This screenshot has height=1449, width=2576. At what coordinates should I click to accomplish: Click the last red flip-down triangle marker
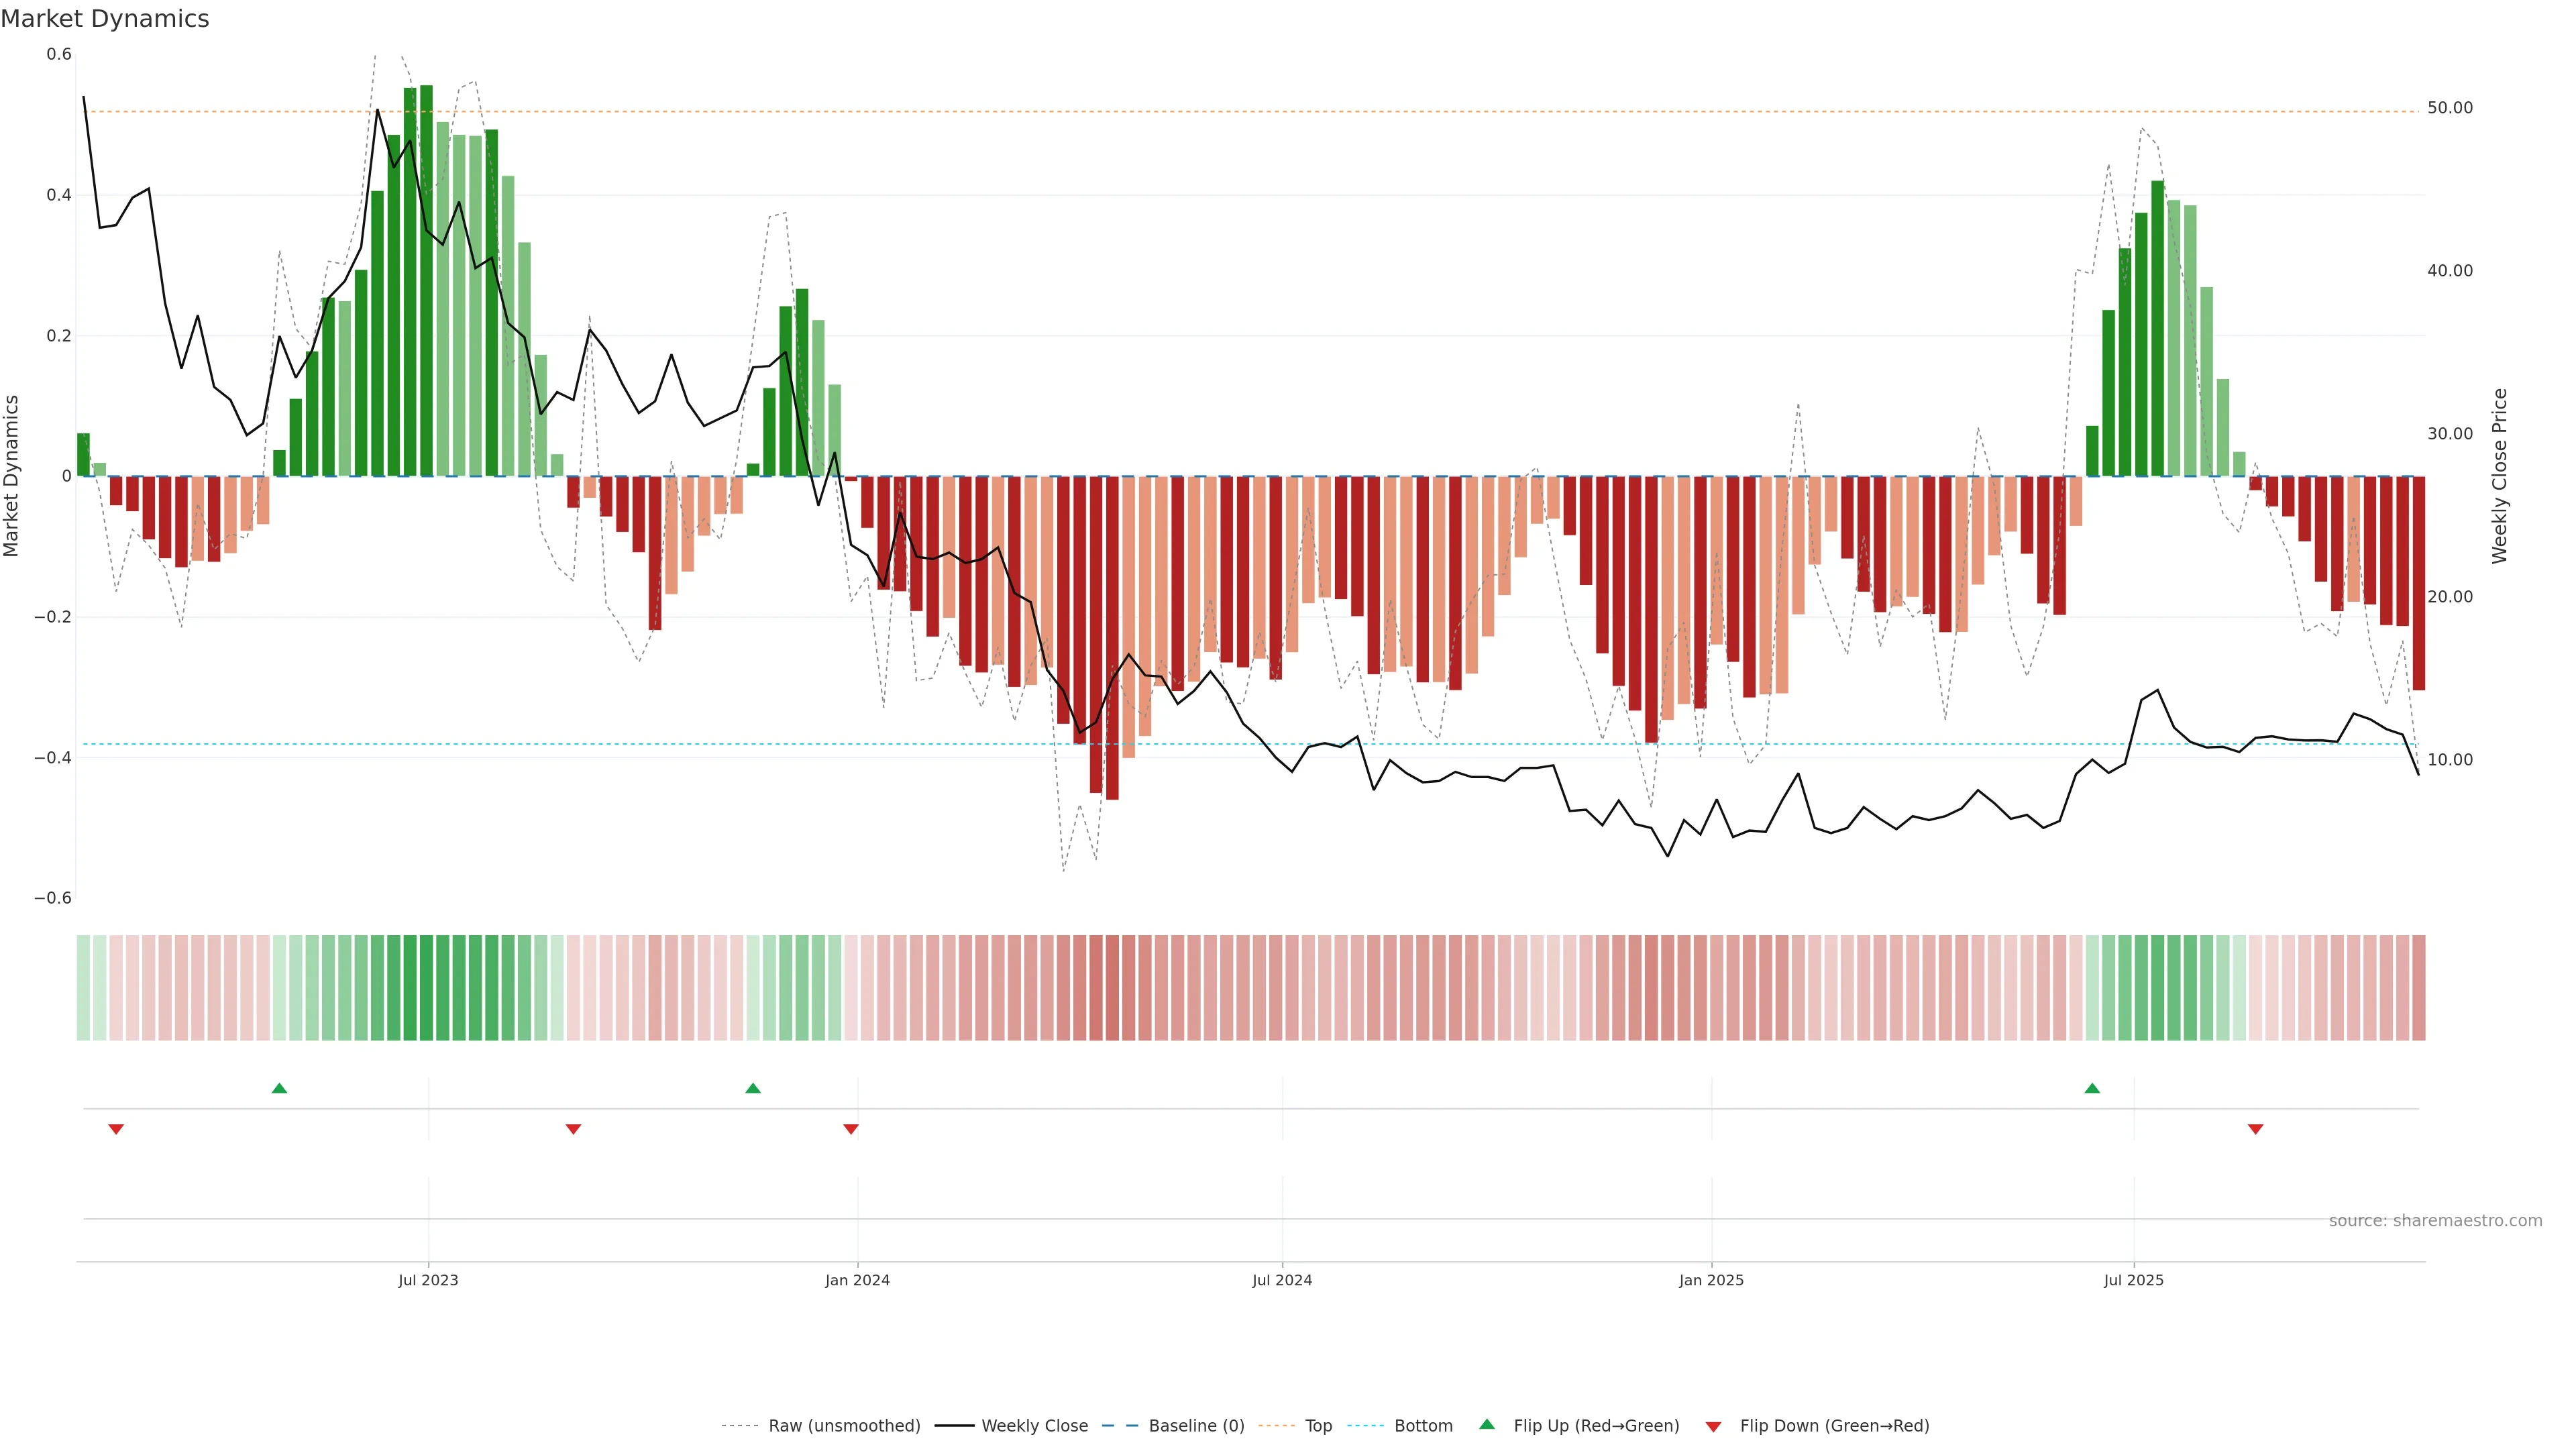[2255, 1129]
